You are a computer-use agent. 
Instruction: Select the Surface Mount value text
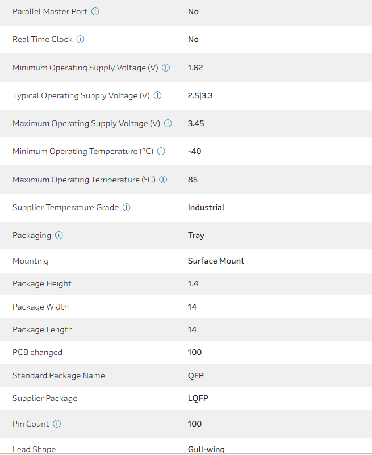(216, 261)
